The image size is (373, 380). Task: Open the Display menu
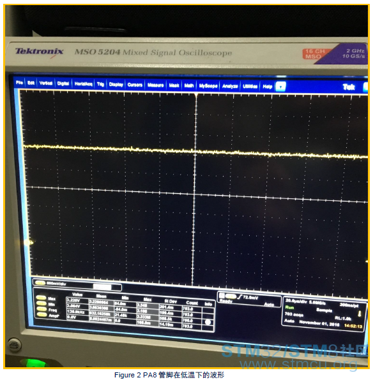(116, 84)
